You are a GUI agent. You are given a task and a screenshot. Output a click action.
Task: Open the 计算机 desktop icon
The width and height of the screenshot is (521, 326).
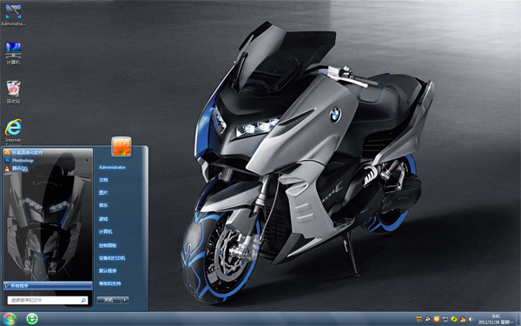pyautogui.click(x=13, y=53)
